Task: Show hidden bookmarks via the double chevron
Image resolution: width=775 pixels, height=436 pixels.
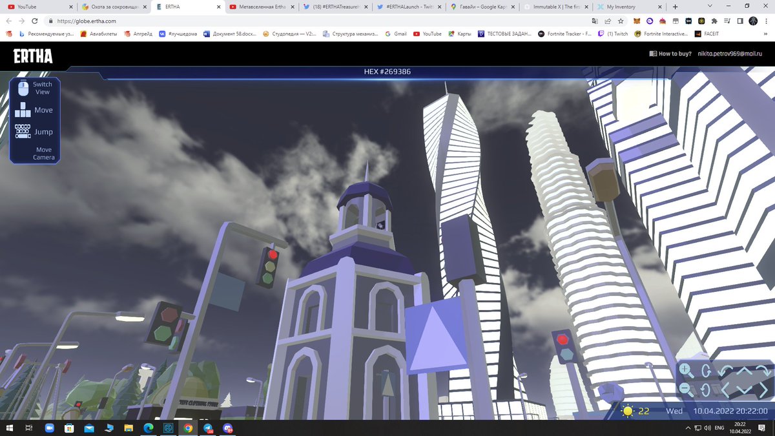Action: [765, 34]
